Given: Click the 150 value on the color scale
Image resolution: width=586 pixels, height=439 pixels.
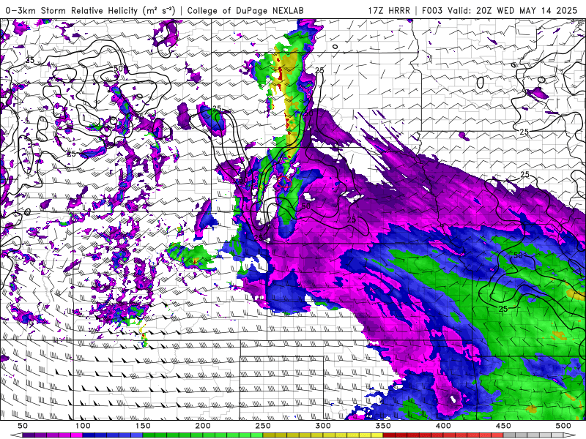Looking at the screenshot, I should pos(143,426).
